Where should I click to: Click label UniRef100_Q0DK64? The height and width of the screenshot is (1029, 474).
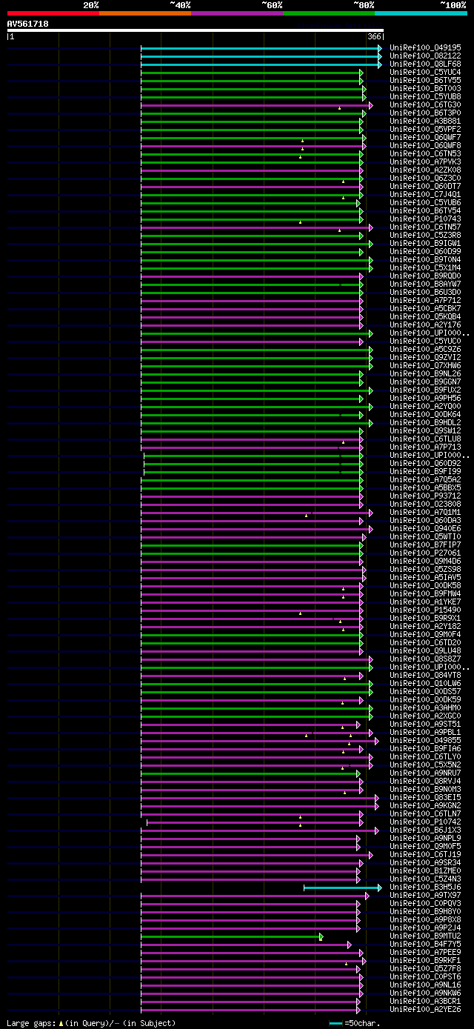point(425,414)
